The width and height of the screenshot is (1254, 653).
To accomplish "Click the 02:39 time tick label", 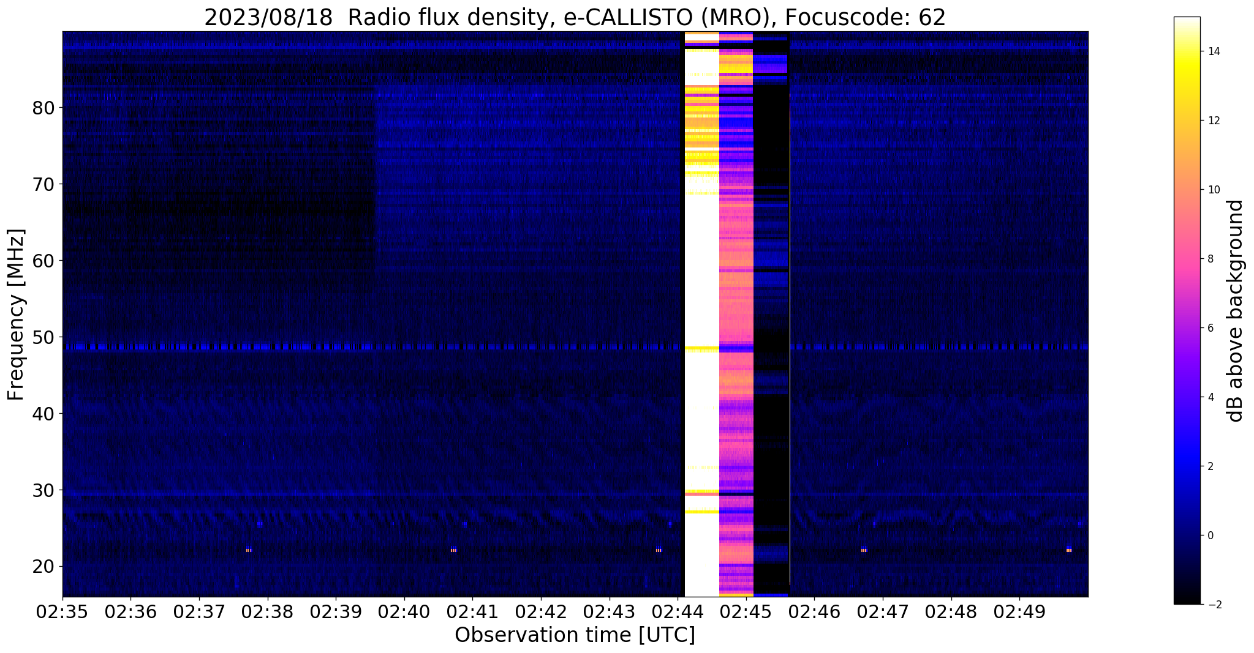I will [336, 611].
